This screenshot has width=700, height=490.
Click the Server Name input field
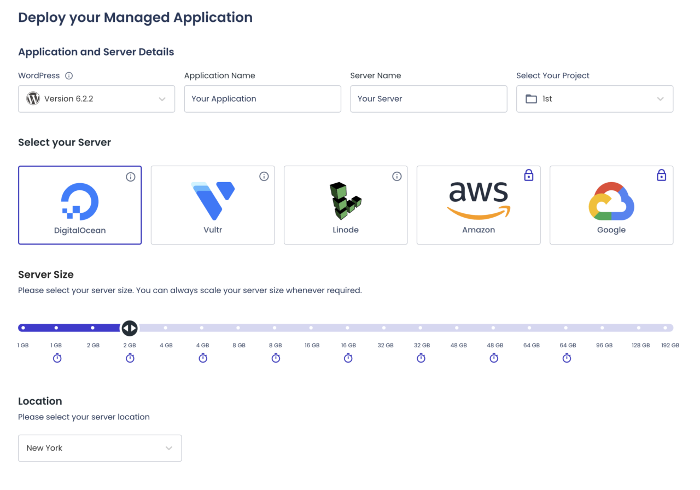click(x=429, y=99)
